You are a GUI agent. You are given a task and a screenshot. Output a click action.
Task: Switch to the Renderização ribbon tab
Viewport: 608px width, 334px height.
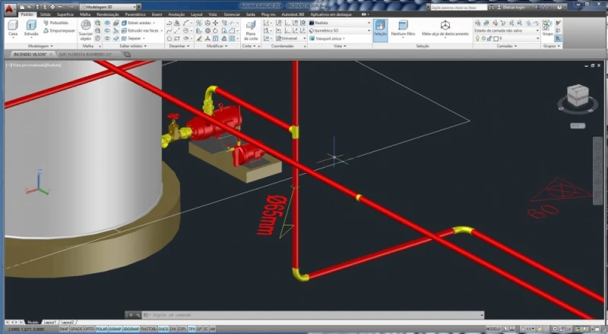click(x=107, y=14)
